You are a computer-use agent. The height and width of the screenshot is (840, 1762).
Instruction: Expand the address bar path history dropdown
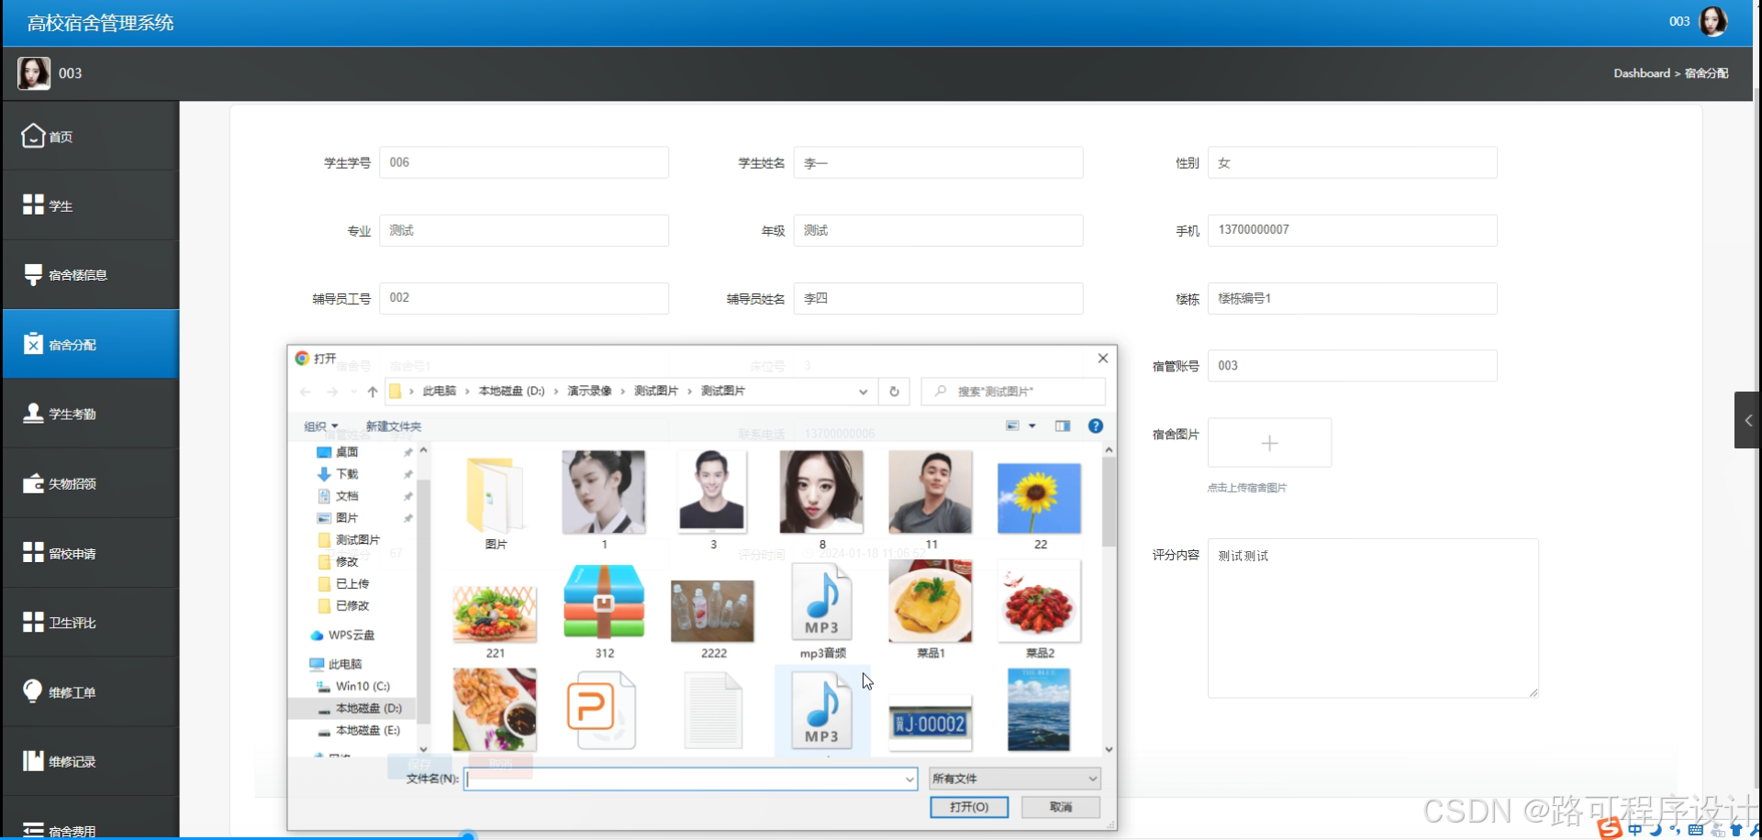(863, 392)
